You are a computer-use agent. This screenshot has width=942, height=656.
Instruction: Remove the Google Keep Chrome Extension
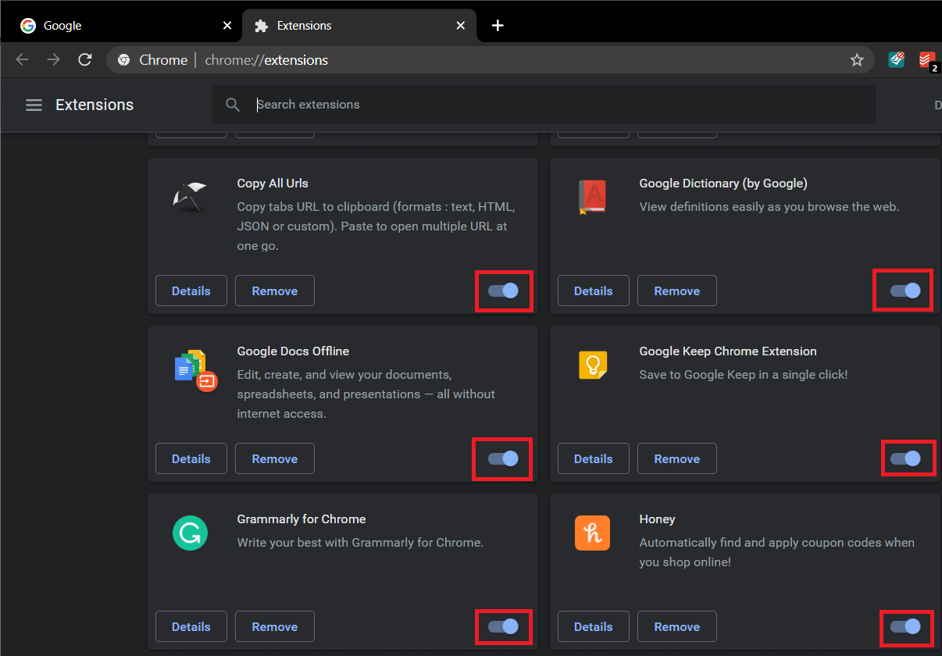point(676,458)
